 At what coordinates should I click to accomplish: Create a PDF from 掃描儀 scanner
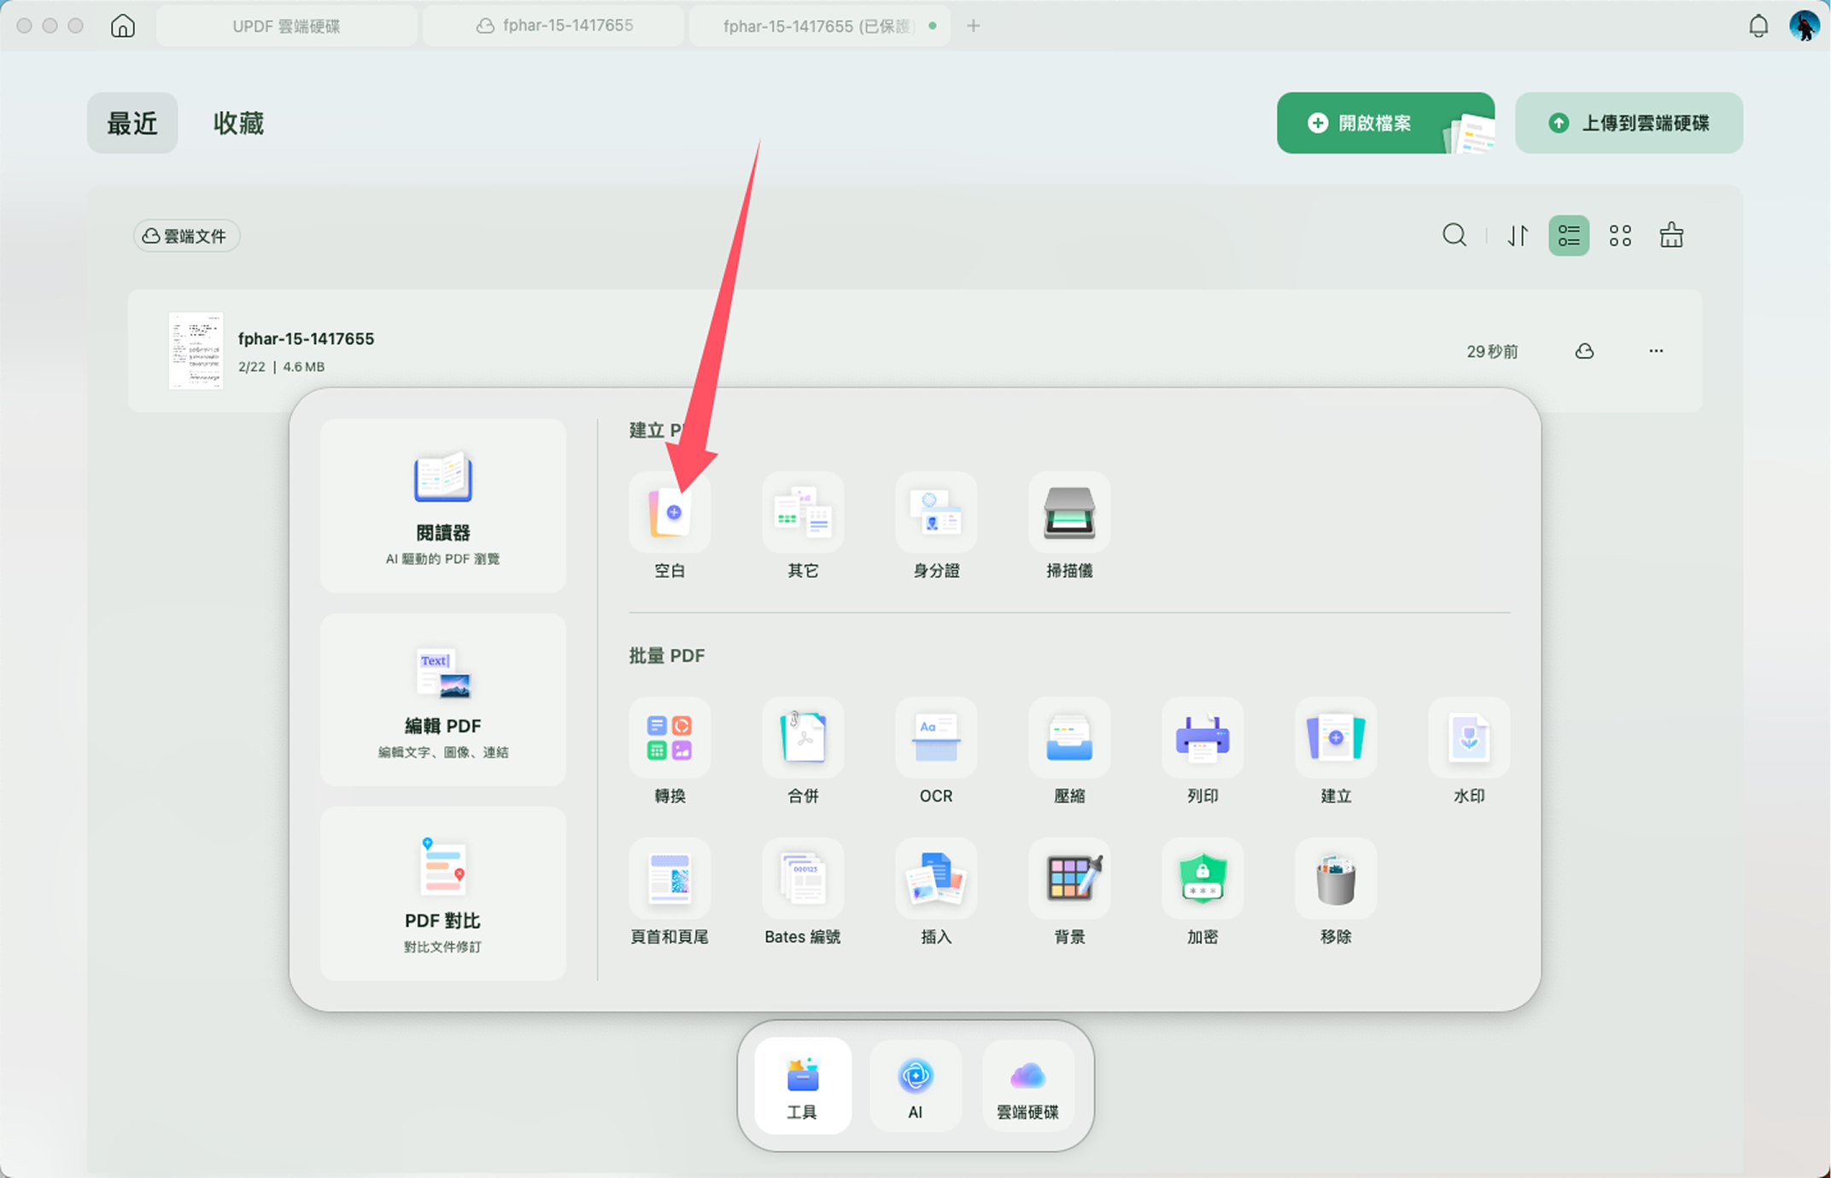1069,512
